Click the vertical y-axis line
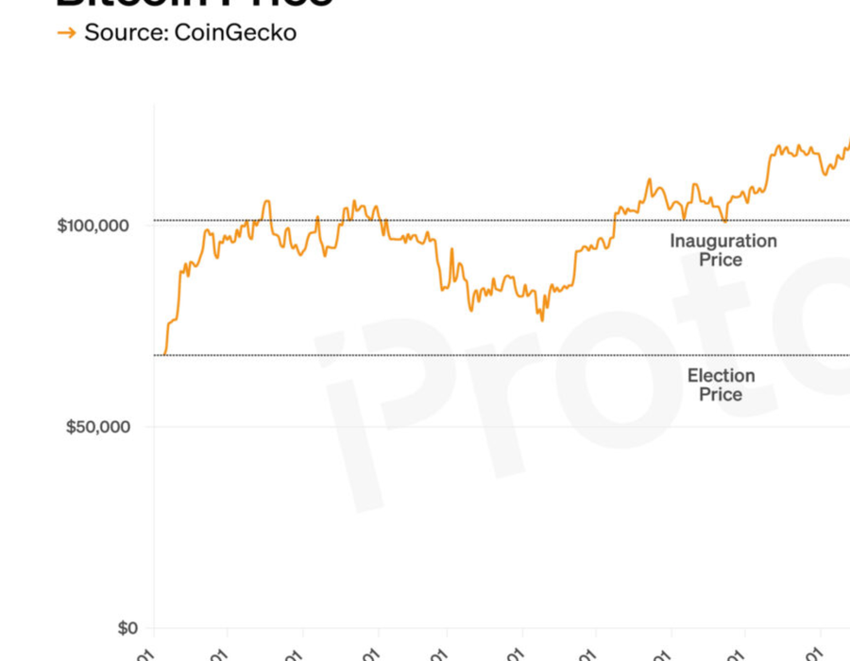This screenshot has height=661, width=850. (154, 378)
